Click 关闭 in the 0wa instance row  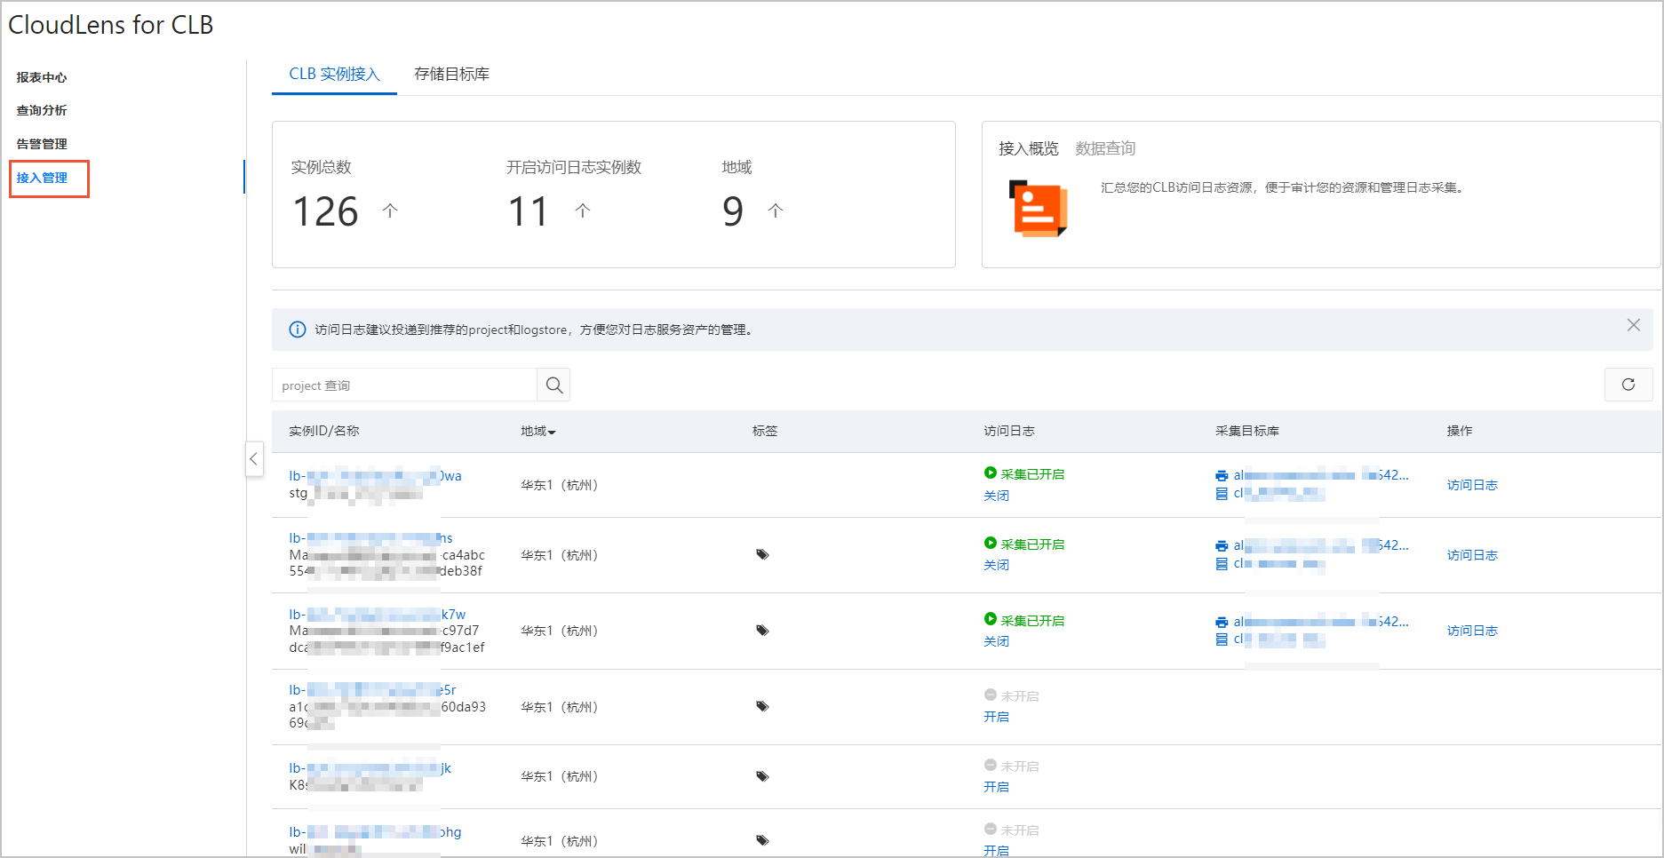(x=996, y=496)
